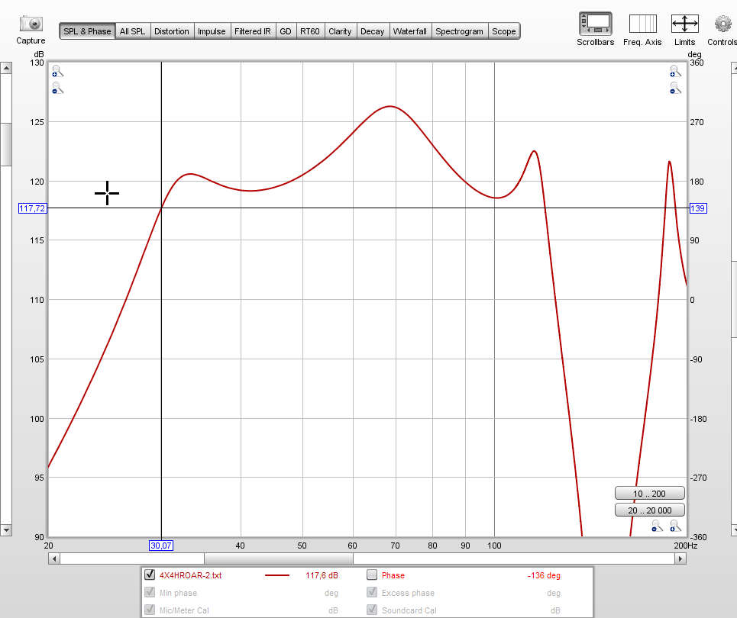Click the left arrow of horizontal scrollbar
The height and width of the screenshot is (618, 737).
click(54, 558)
